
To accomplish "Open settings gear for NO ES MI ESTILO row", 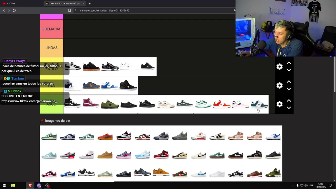I will [x=280, y=67].
